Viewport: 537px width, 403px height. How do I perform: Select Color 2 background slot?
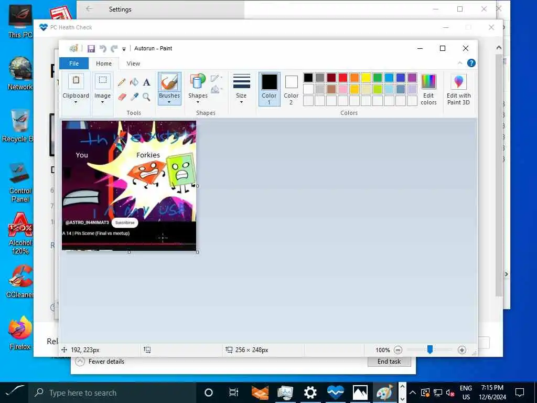tap(291, 89)
